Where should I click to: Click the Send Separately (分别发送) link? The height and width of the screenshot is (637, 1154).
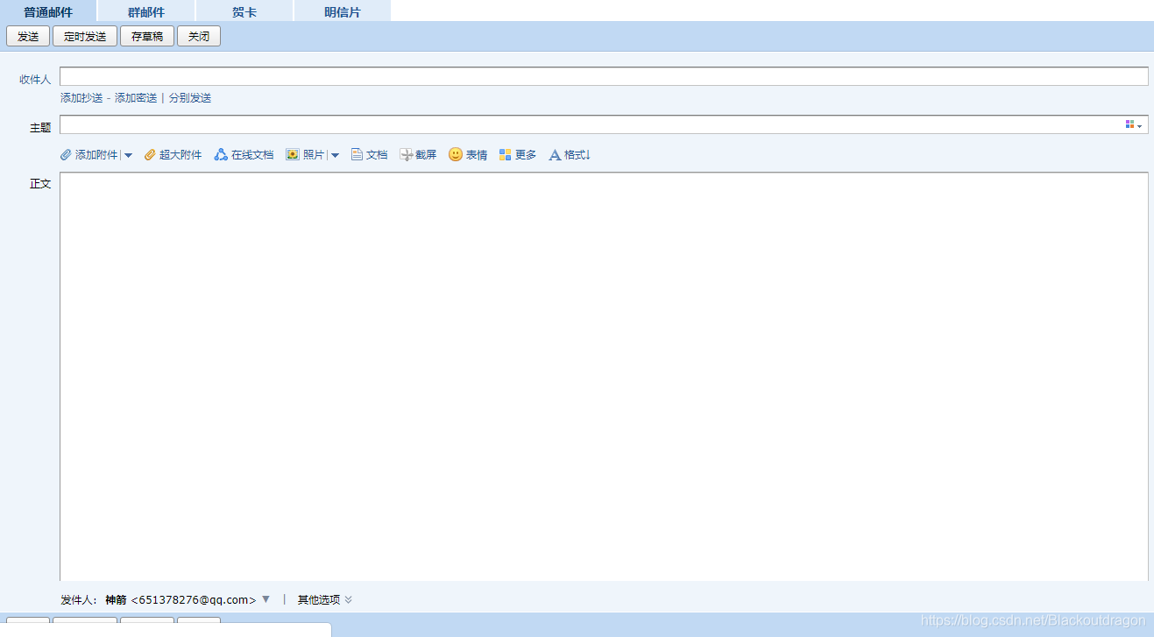[190, 98]
